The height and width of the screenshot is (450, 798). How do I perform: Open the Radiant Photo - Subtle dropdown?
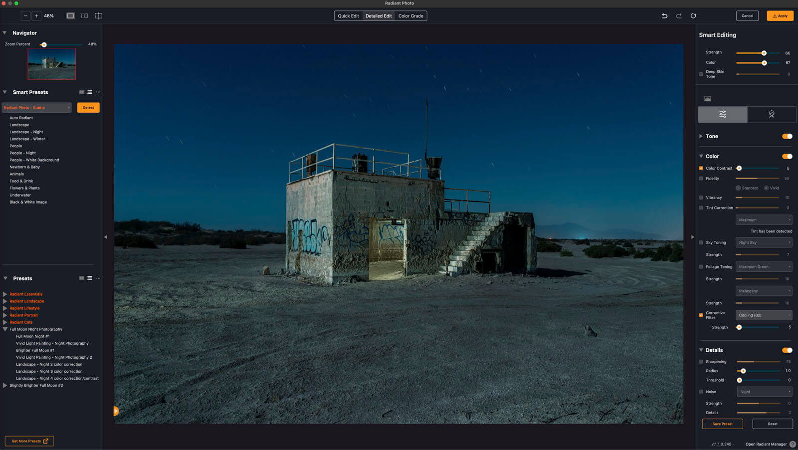pos(36,108)
